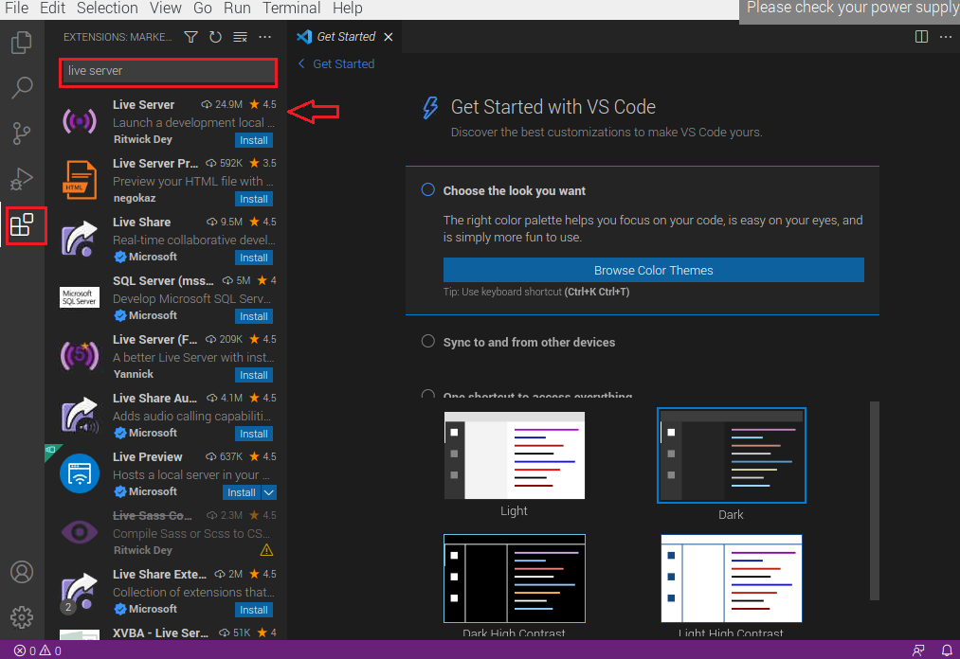Click the extensions search box
The width and height of the screenshot is (960, 659).
coord(168,71)
